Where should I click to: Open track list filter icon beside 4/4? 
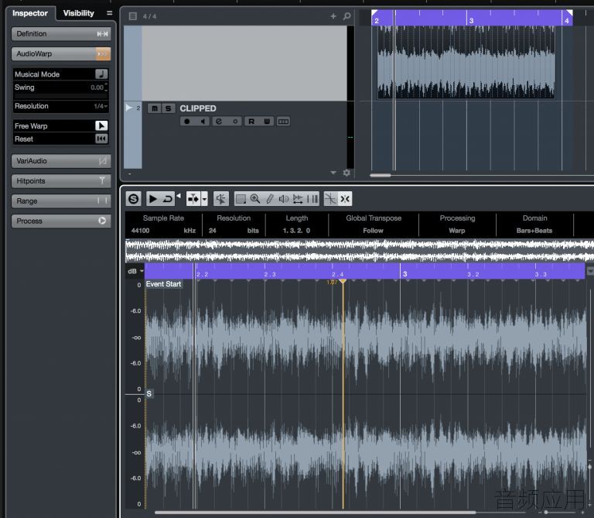tap(132, 16)
